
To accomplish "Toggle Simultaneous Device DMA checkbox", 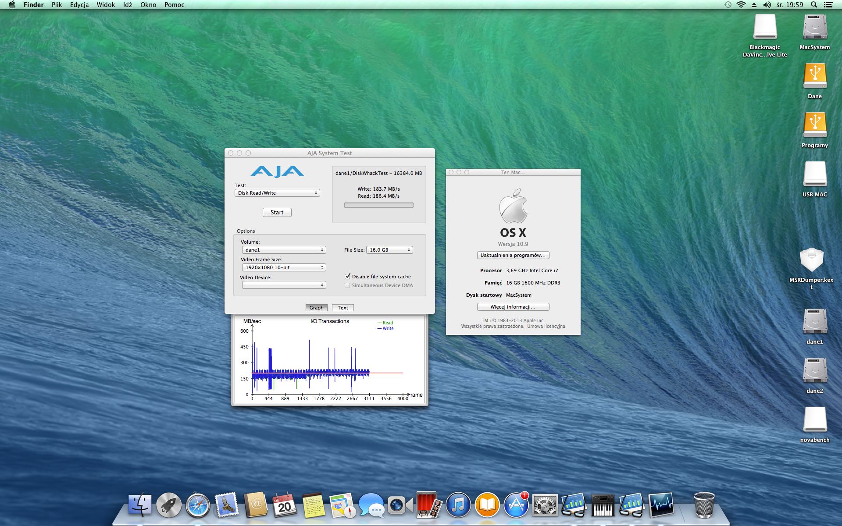I will tap(347, 285).
